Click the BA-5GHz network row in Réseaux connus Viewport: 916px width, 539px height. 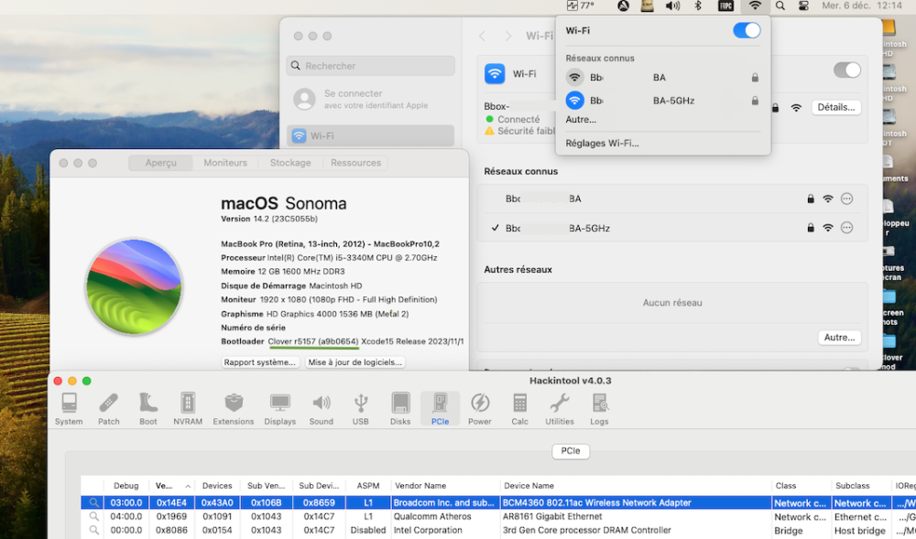672,228
